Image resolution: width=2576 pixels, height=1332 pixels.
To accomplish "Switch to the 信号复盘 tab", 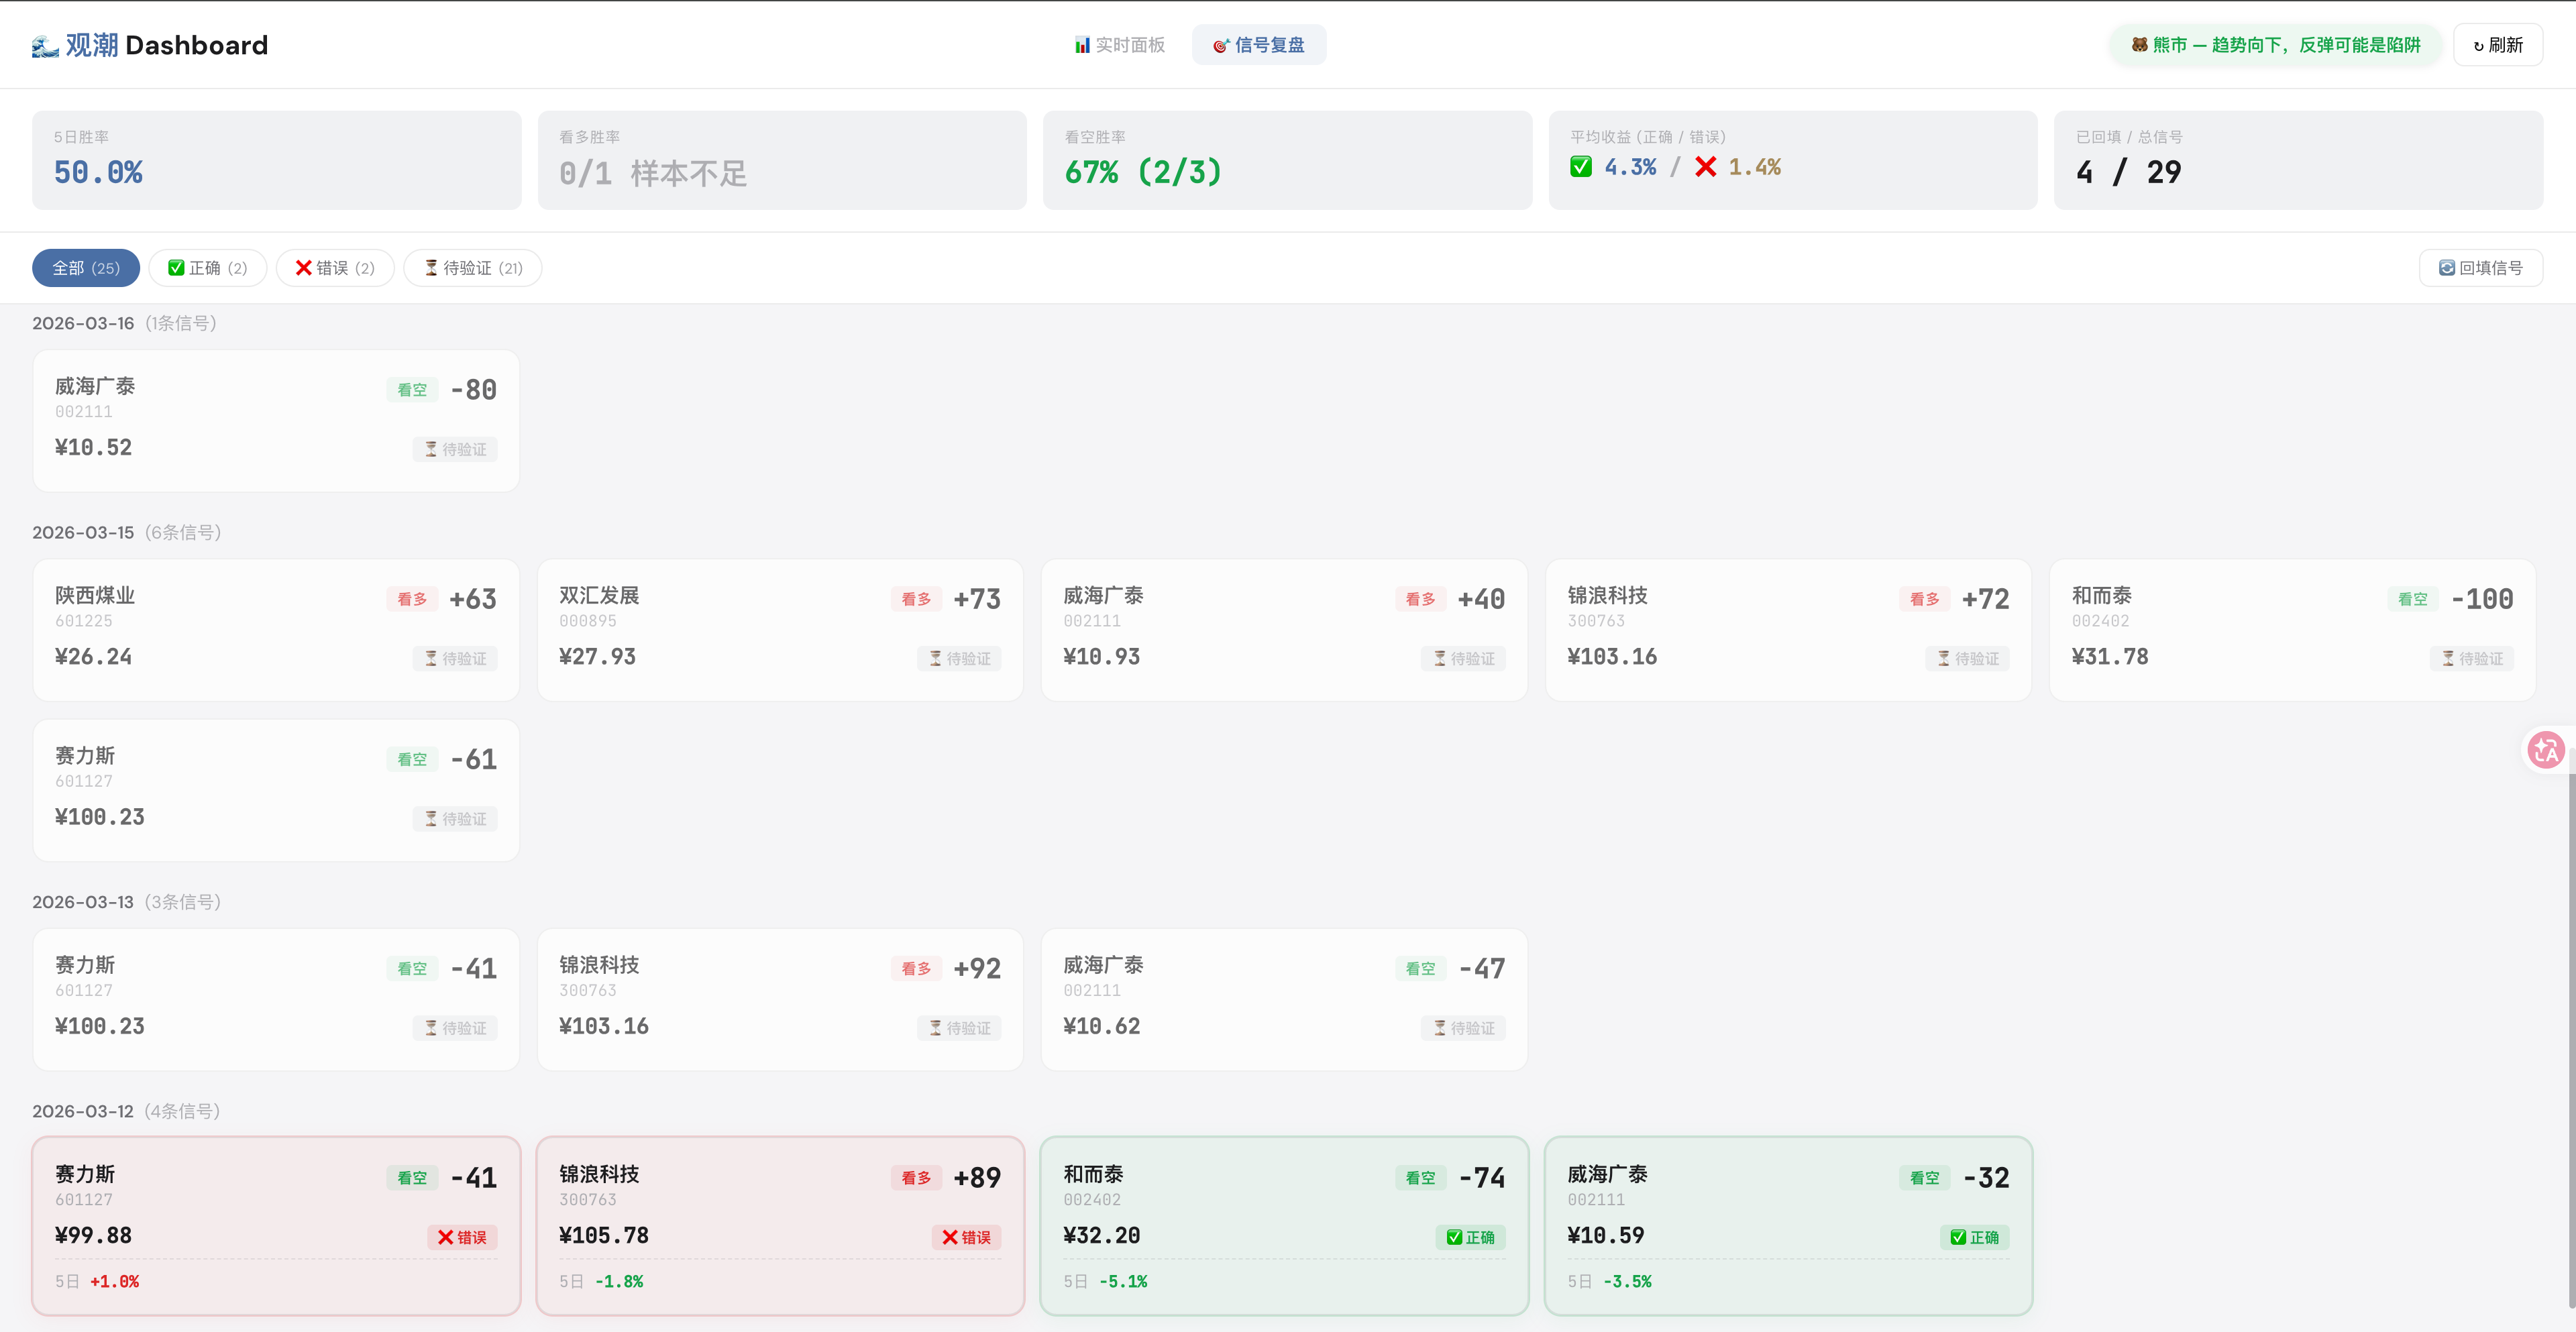I will 1258,45.
